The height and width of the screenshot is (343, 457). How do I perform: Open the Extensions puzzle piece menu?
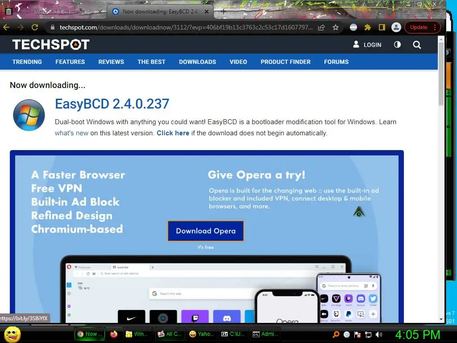coord(368,27)
